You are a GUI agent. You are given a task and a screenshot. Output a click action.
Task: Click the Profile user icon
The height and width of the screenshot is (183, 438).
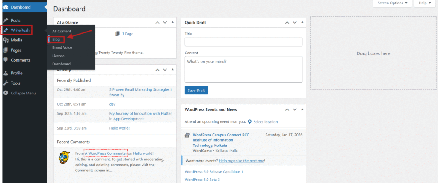click(x=6, y=73)
